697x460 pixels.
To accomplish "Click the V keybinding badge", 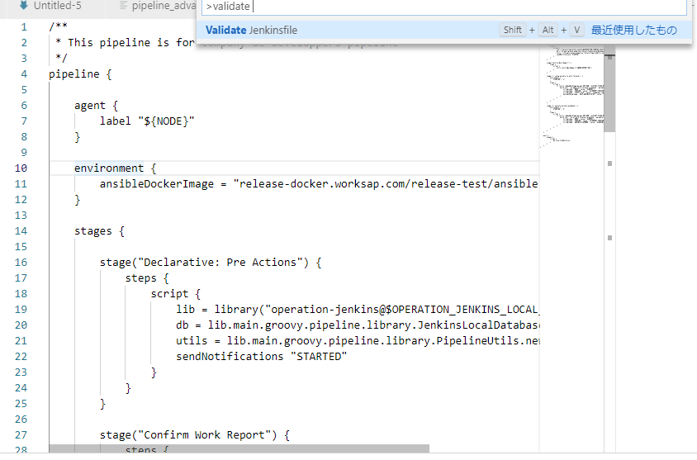I will pos(576,31).
